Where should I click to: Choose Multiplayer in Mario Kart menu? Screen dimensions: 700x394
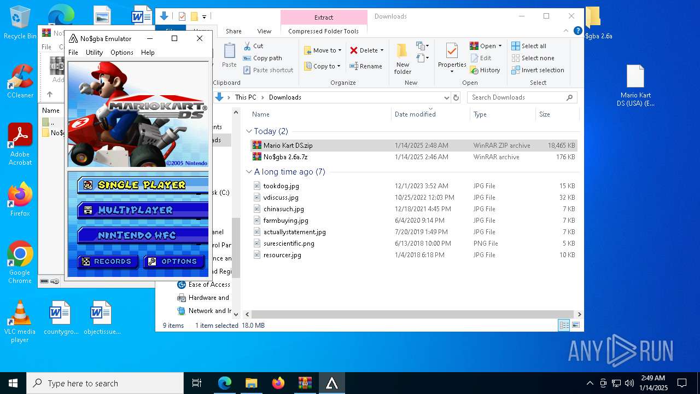tap(143, 210)
